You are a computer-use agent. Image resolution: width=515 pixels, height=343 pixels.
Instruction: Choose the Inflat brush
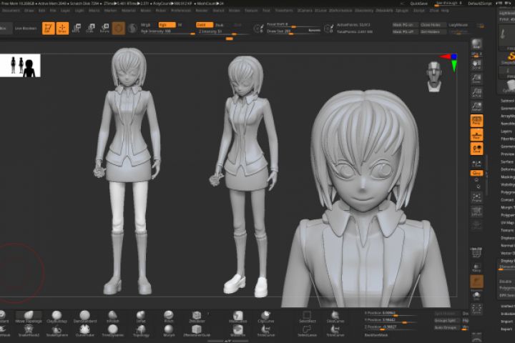point(141,317)
